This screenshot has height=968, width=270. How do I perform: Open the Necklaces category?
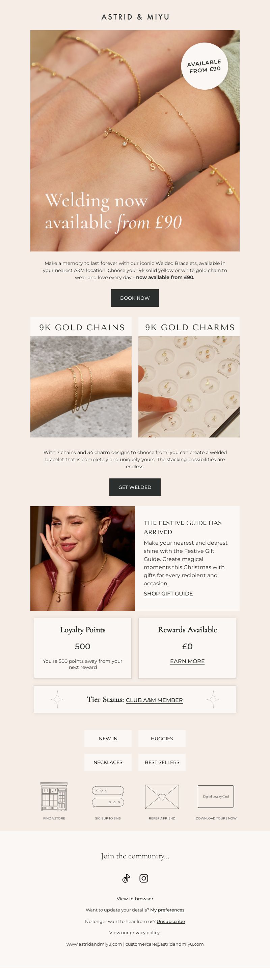point(108,762)
